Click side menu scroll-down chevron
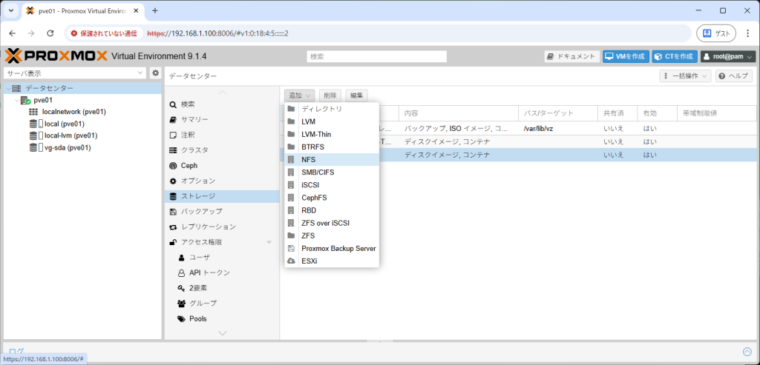 [x=223, y=333]
